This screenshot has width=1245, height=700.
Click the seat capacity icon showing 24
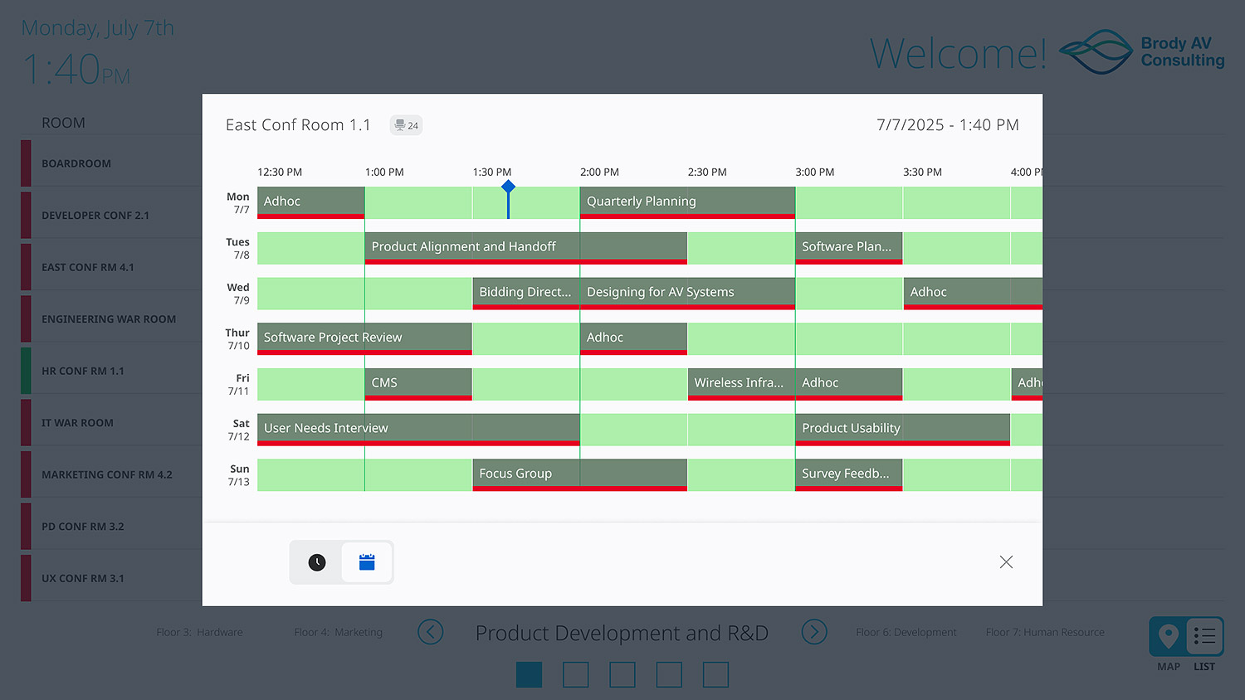406,124
